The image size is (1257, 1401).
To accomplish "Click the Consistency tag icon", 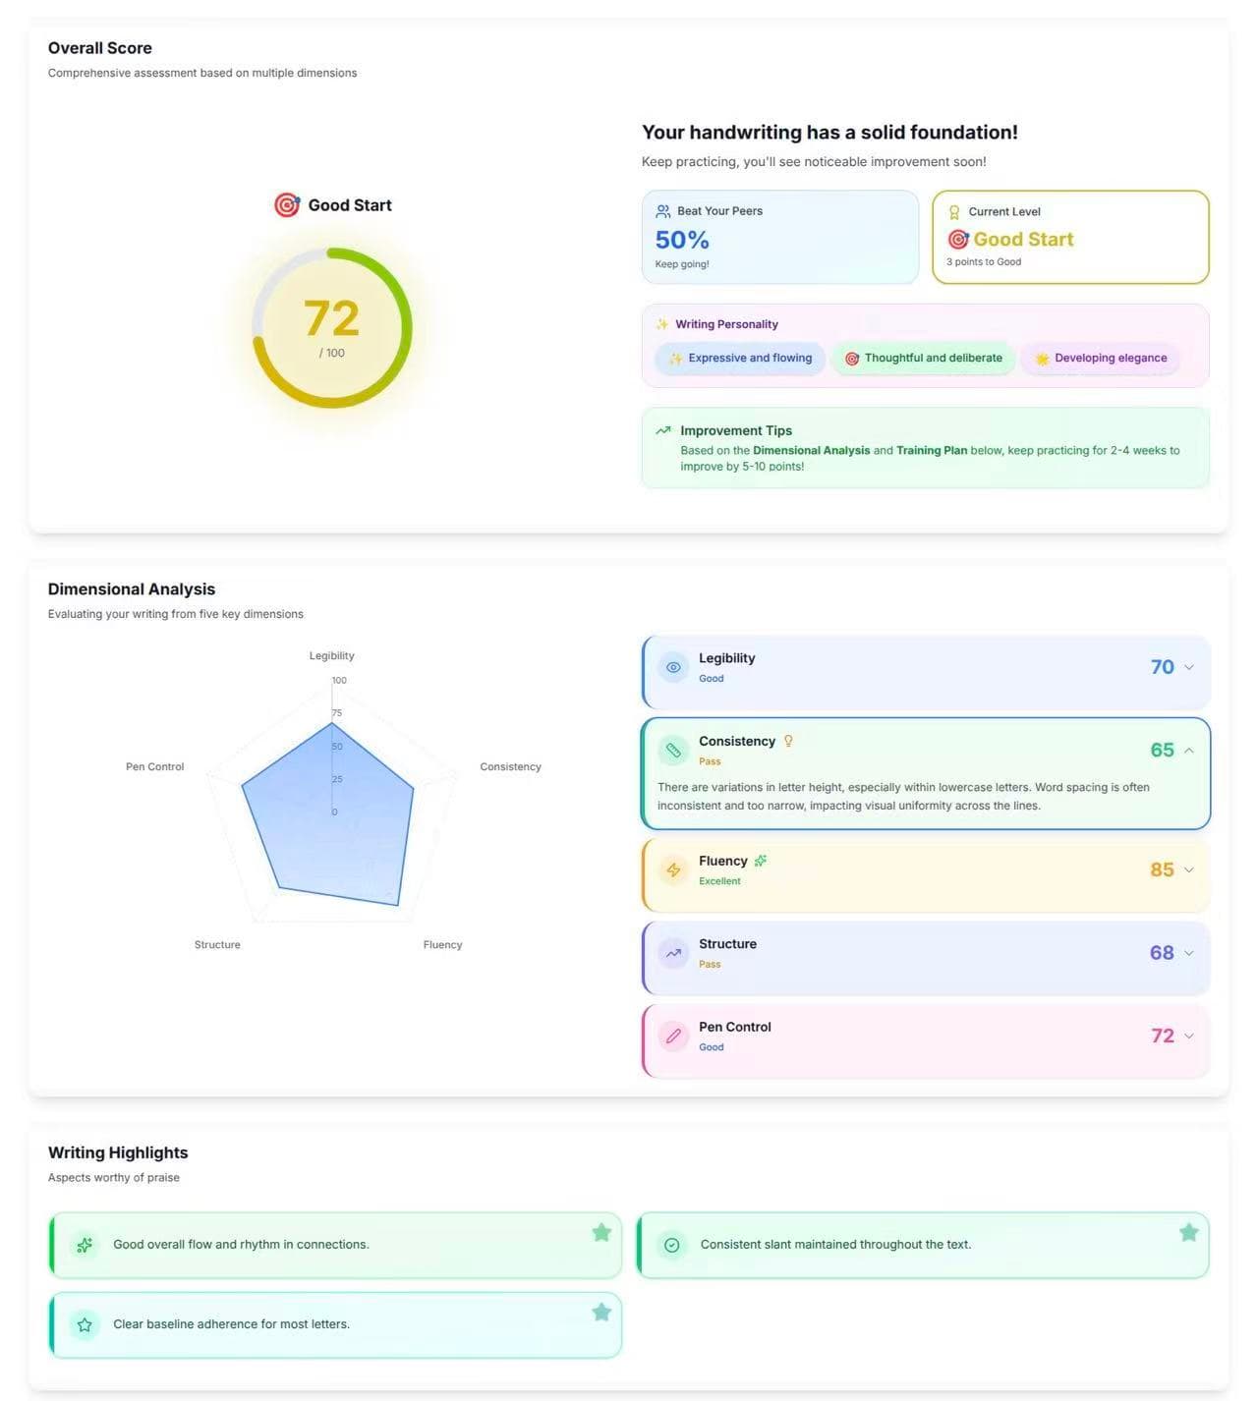I will 673,750.
